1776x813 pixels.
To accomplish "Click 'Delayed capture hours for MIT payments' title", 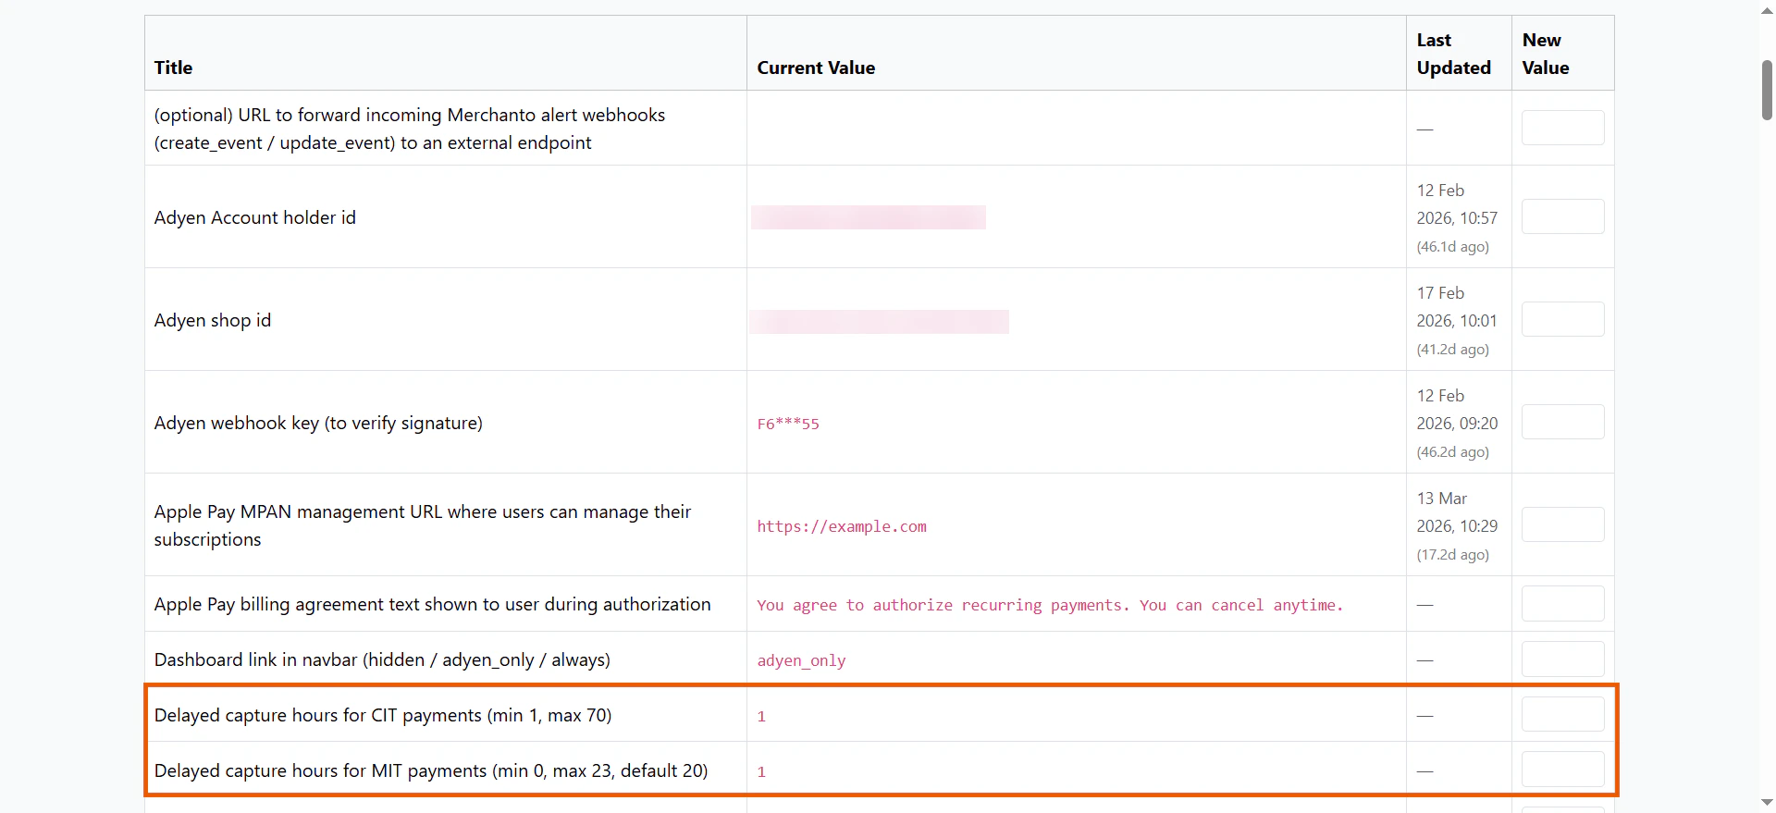I will (x=431, y=770).
